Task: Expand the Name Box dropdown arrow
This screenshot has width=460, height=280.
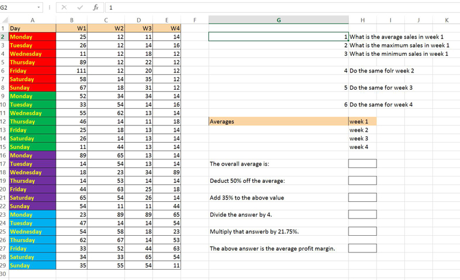Action: (39, 7)
